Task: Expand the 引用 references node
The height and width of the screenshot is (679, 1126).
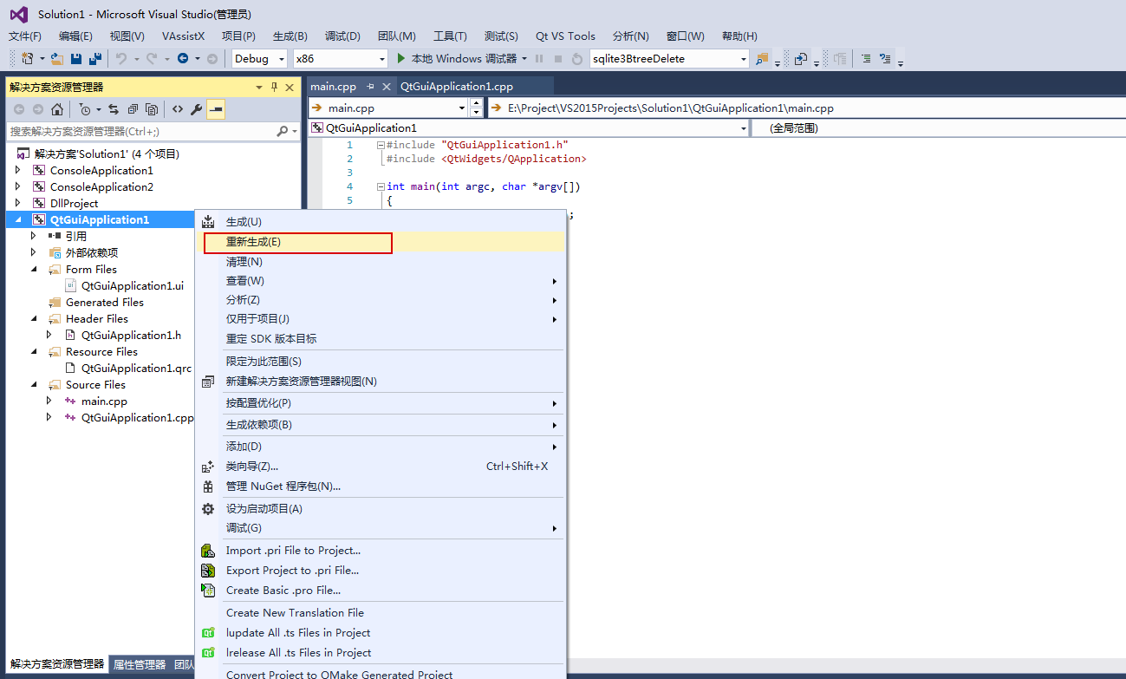Action: tap(34, 237)
